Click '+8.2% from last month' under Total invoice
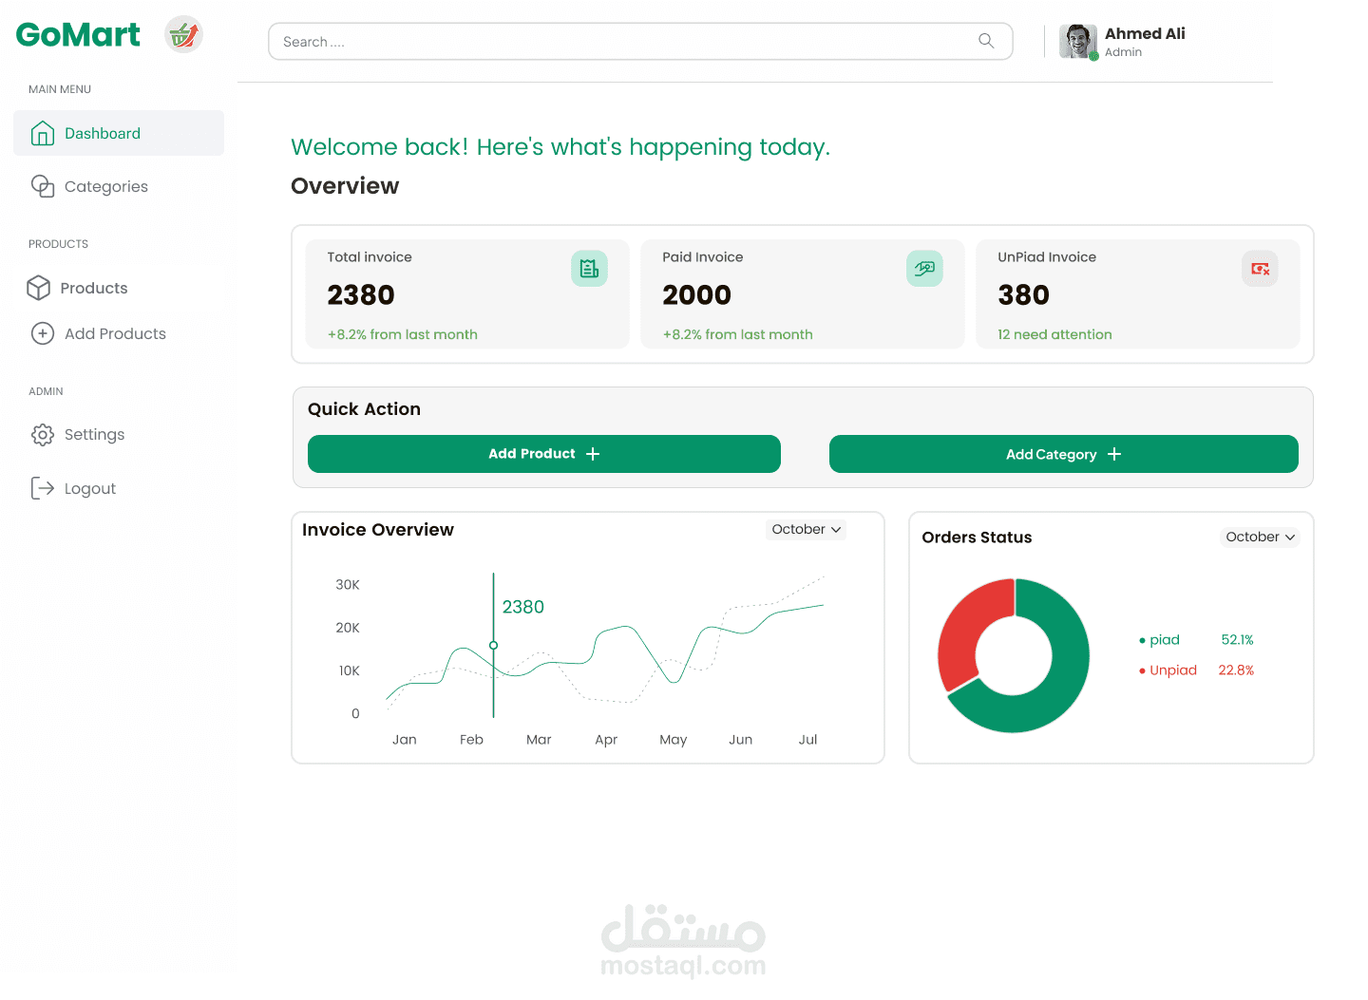The height and width of the screenshot is (1000, 1368). [403, 334]
